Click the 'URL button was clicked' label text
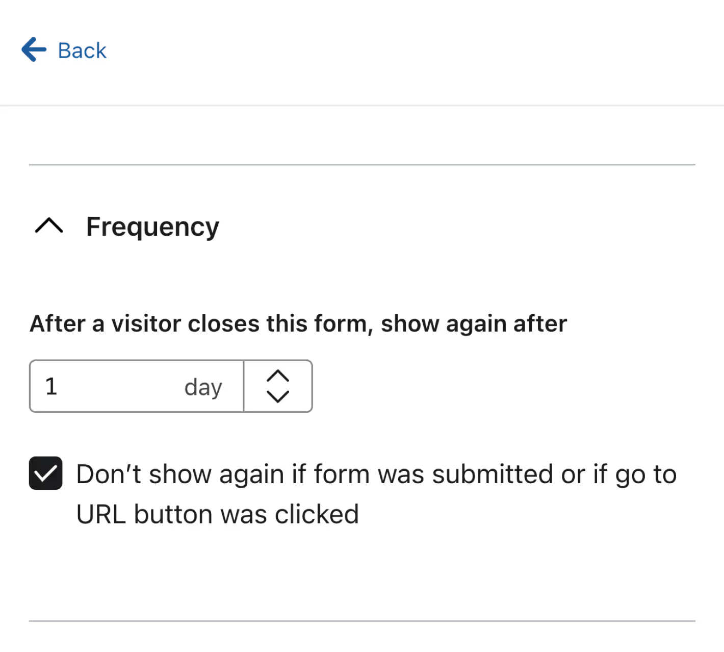This screenshot has height=652, width=724. tap(218, 514)
